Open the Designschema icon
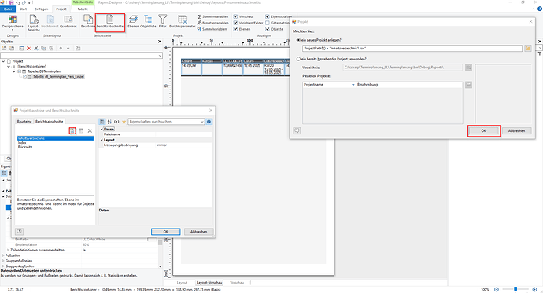Image resolution: width=543 pixels, height=293 pixels. (x=13, y=23)
